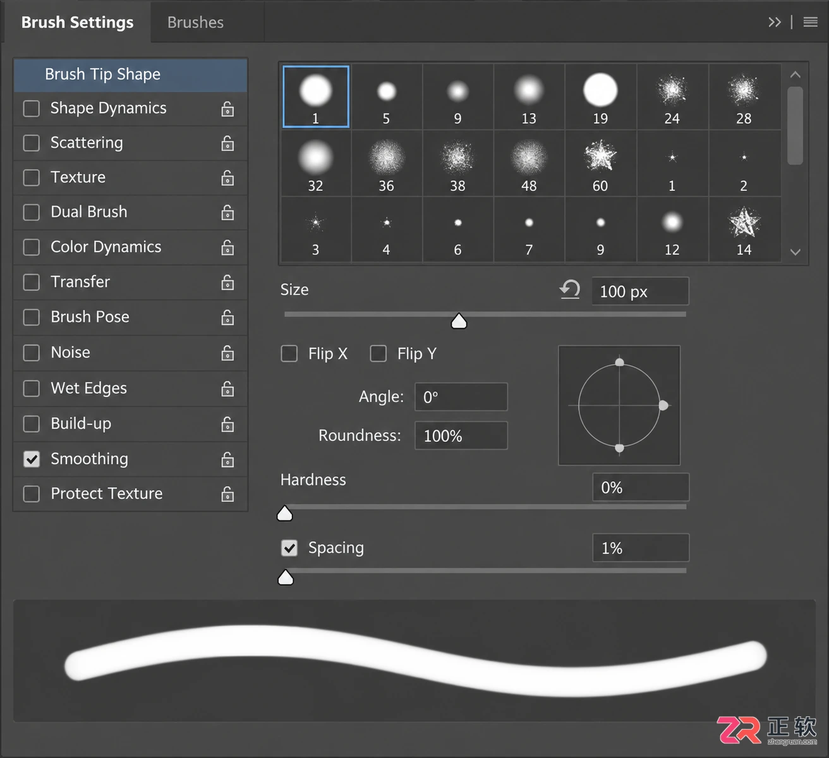The height and width of the screenshot is (758, 829).
Task: Check the Flip Y option
Action: point(378,353)
